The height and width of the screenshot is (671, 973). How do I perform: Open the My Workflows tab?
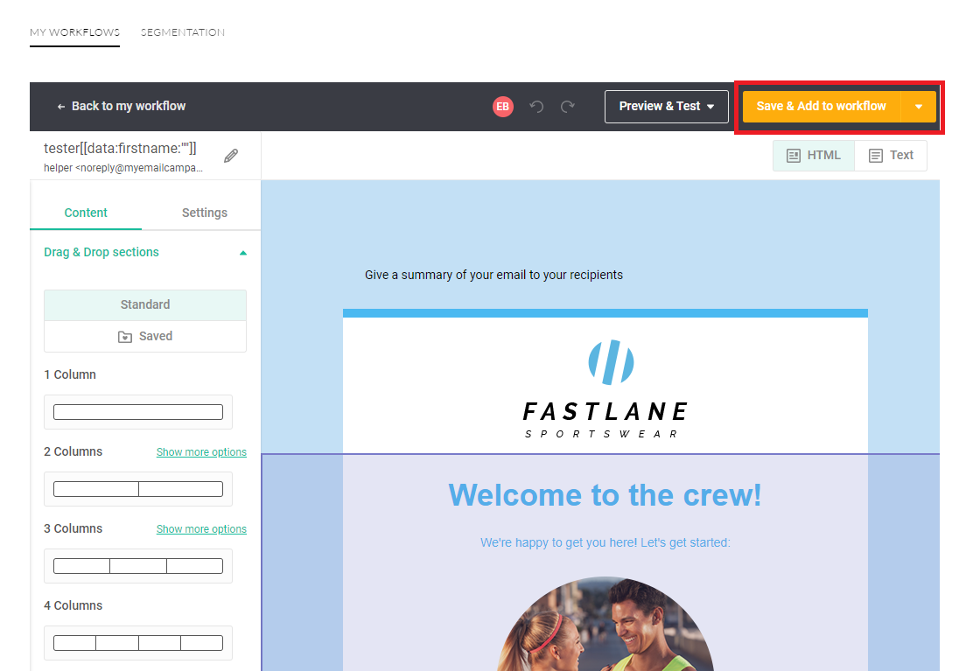tap(74, 32)
